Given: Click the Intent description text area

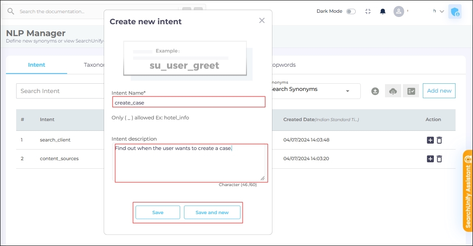Looking at the screenshot, I should (x=190, y=163).
